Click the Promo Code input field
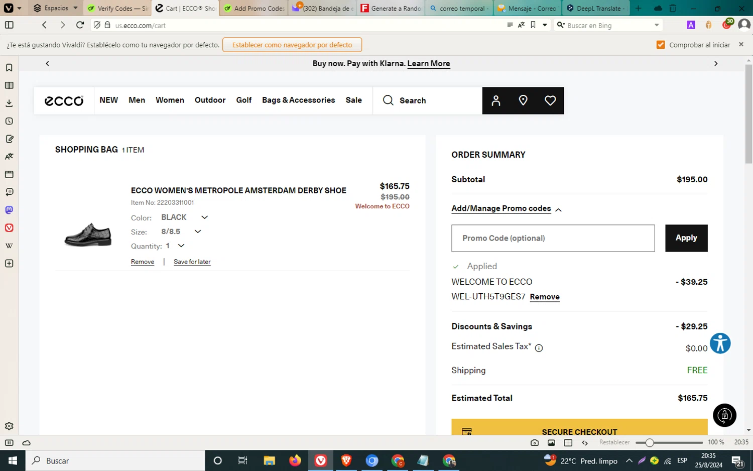This screenshot has width=753, height=471. 553,238
